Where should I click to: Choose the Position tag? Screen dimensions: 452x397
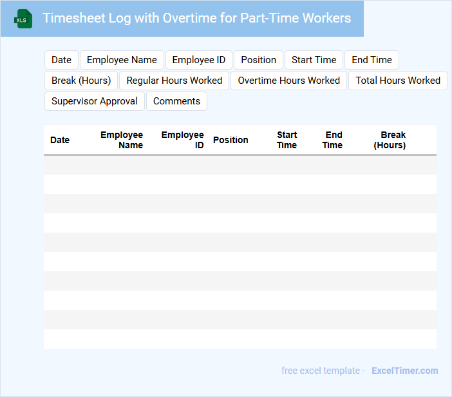pyautogui.click(x=259, y=60)
